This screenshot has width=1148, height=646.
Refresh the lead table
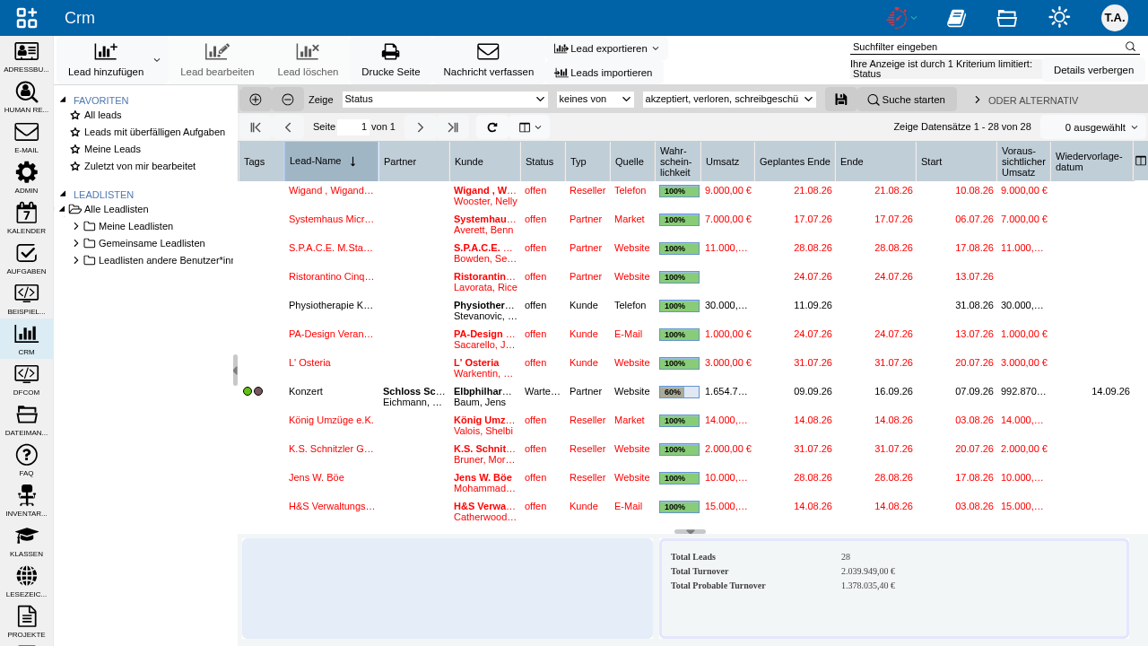click(491, 127)
